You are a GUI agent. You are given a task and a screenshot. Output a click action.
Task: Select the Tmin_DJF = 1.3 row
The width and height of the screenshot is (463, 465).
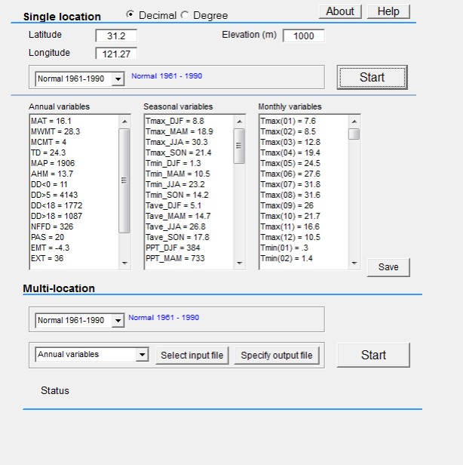[x=189, y=163]
